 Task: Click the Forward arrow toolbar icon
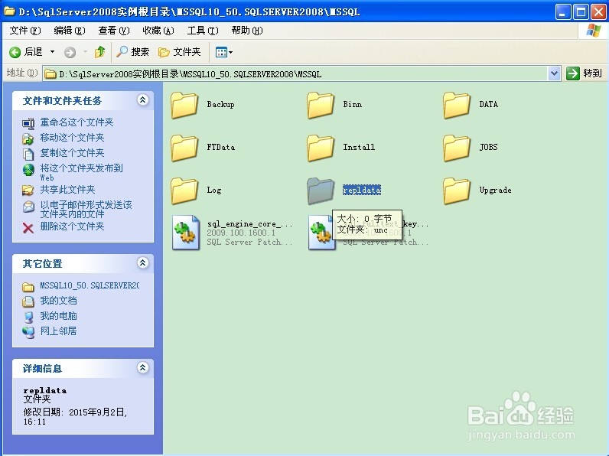click(70, 52)
